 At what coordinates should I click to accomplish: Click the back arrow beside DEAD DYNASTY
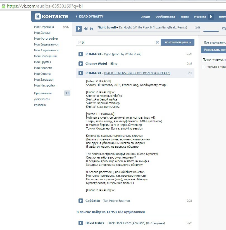pyautogui.click(x=76, y=16)
